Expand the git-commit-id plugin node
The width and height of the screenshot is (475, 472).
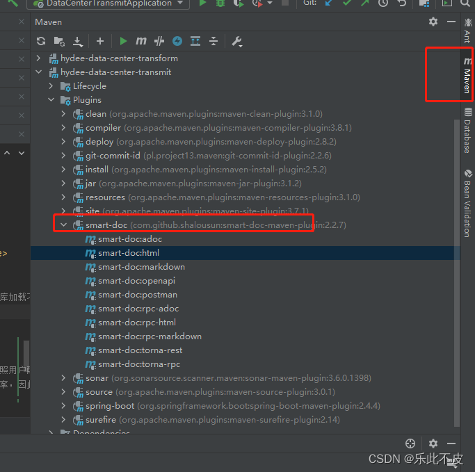point(63,155)
